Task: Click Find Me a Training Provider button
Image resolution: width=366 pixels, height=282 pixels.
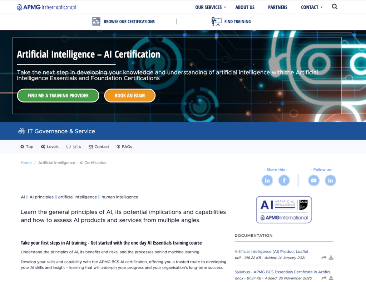Action: 58,96
